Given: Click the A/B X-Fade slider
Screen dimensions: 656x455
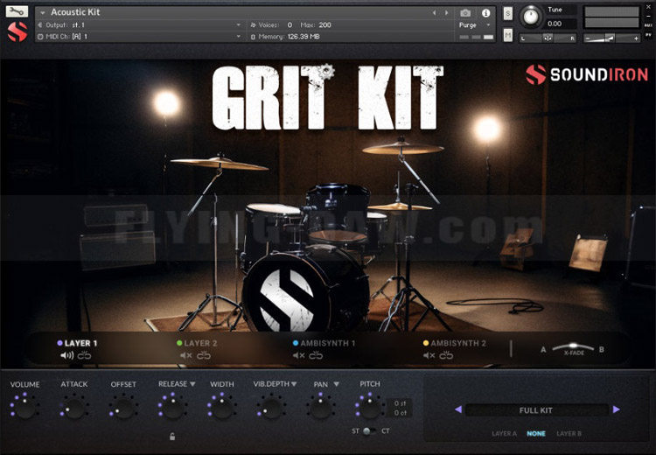Looking at the screenshot, I should click(x=573, y=346).
